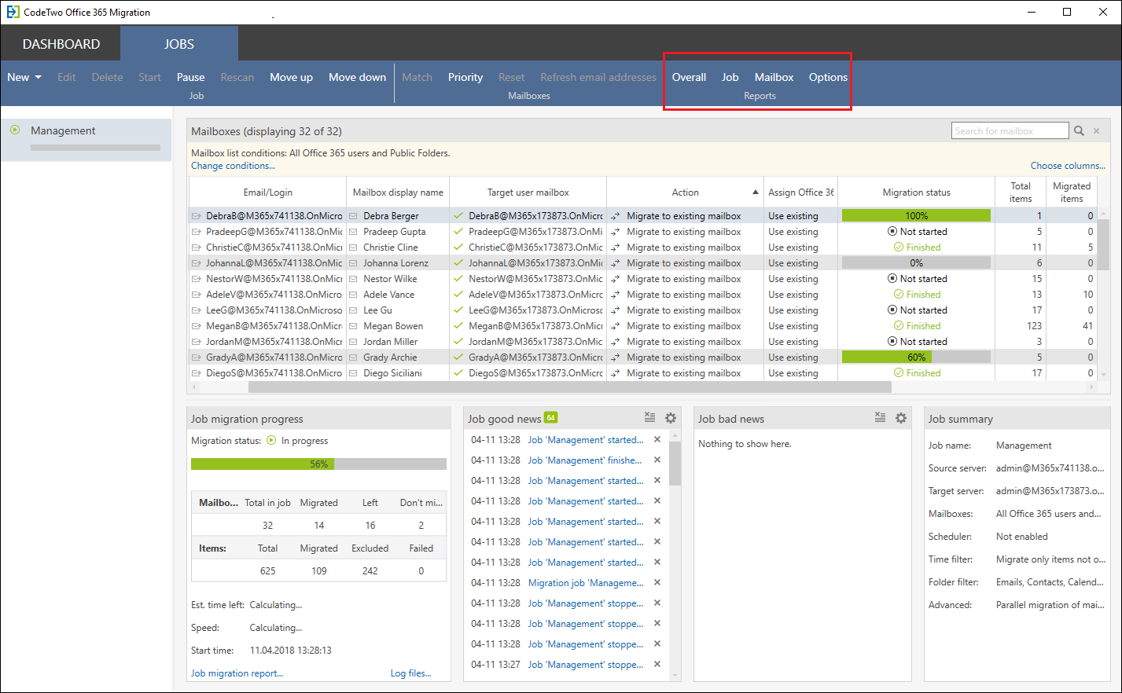Click migrate arrows icon in Christie Cline row

coord(616,247)
